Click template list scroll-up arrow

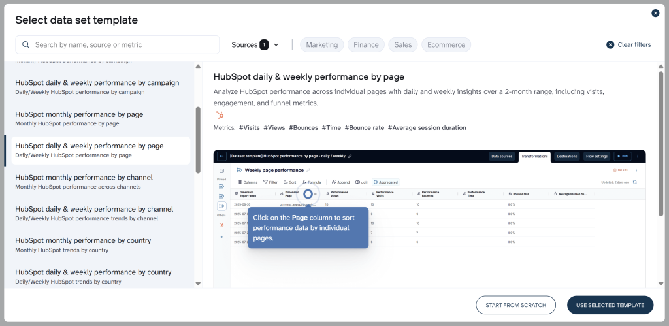[198, 66]
